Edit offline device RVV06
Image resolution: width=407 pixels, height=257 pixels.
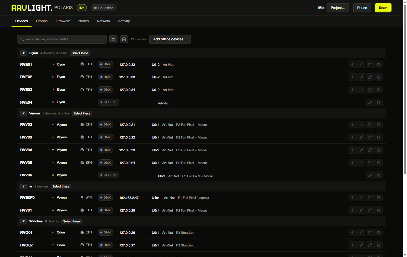coord(370,175)
